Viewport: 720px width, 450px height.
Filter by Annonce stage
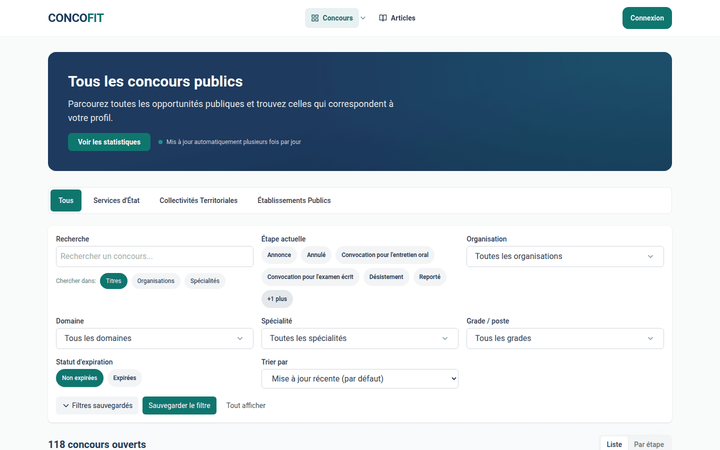(279, 255)
